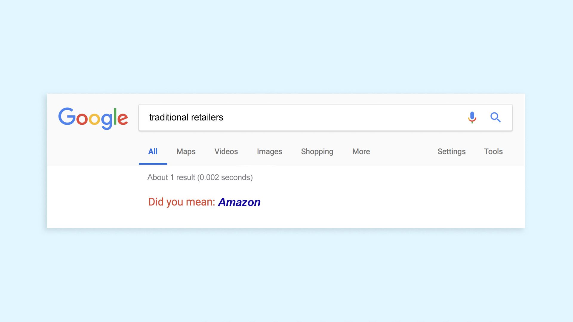Click the blue search magnifier icon
This screenshot has height=322, width=573.
pos(495,117)
